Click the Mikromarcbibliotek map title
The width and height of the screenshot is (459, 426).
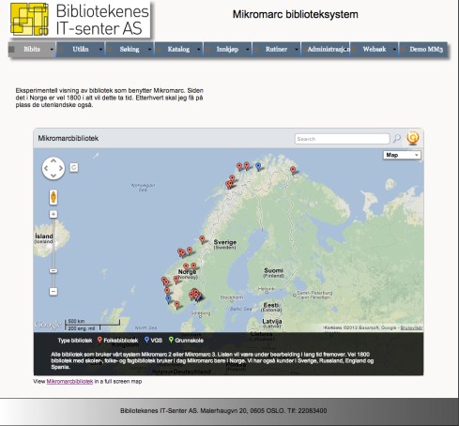[69, 138]
